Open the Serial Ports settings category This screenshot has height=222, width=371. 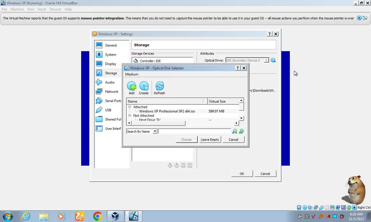109,101
